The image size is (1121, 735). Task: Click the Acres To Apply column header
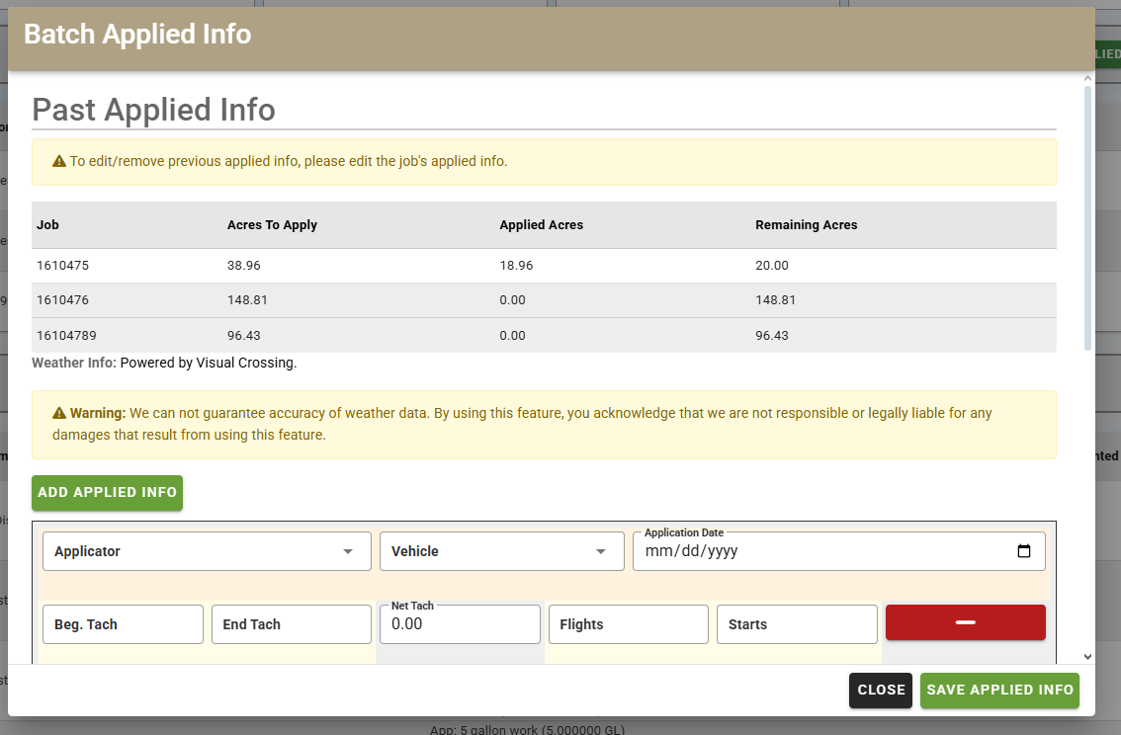pyautogui.click(x=272, y=225)
